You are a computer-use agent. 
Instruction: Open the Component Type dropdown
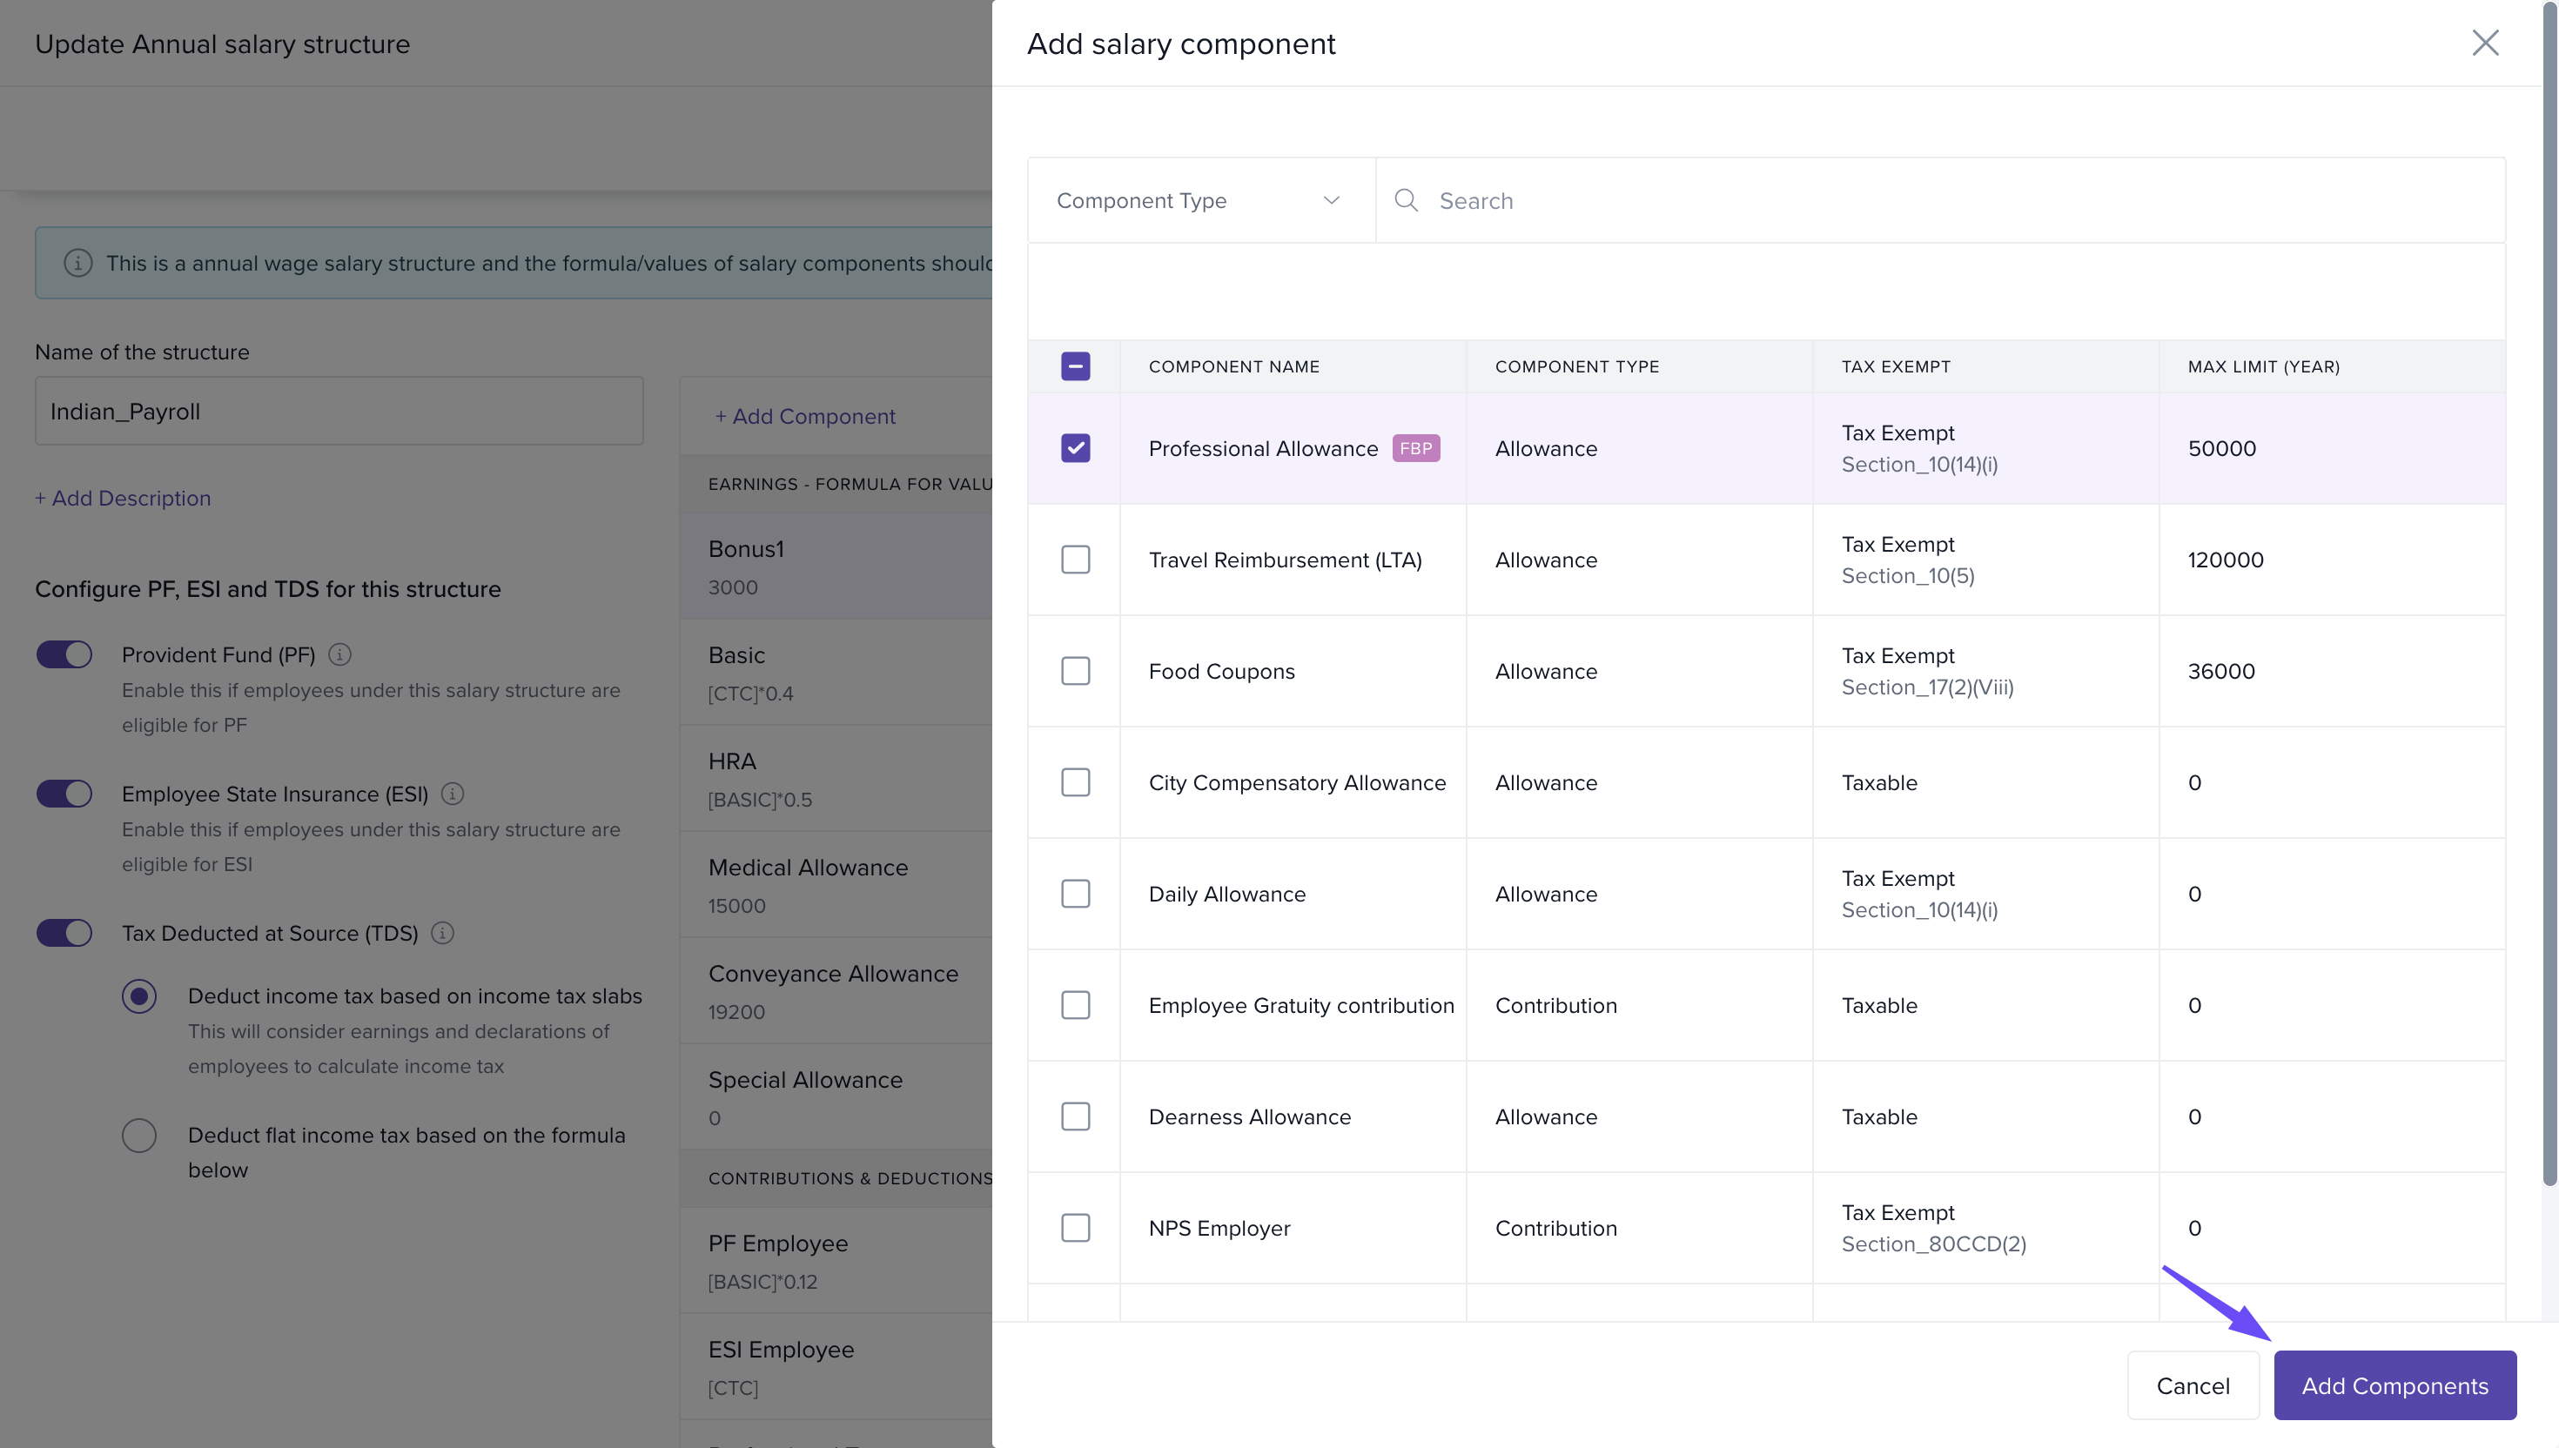1199,200
